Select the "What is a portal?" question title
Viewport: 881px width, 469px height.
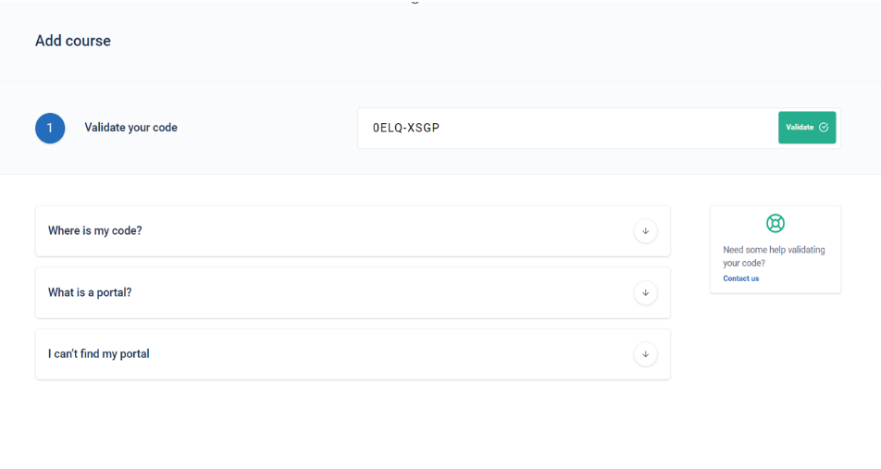[x=90, y=292]
